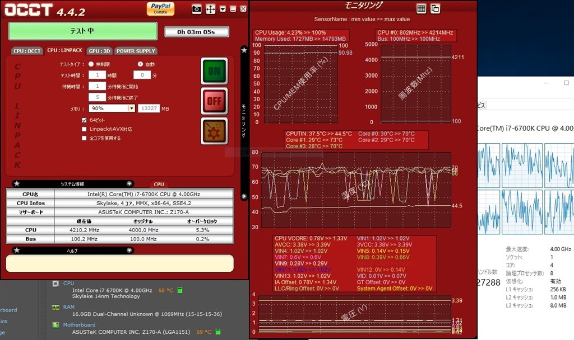The height and width of the screenshot is (340, 574).
Task: Click the RAM icon in Speccy
Action: click(55, 307)
